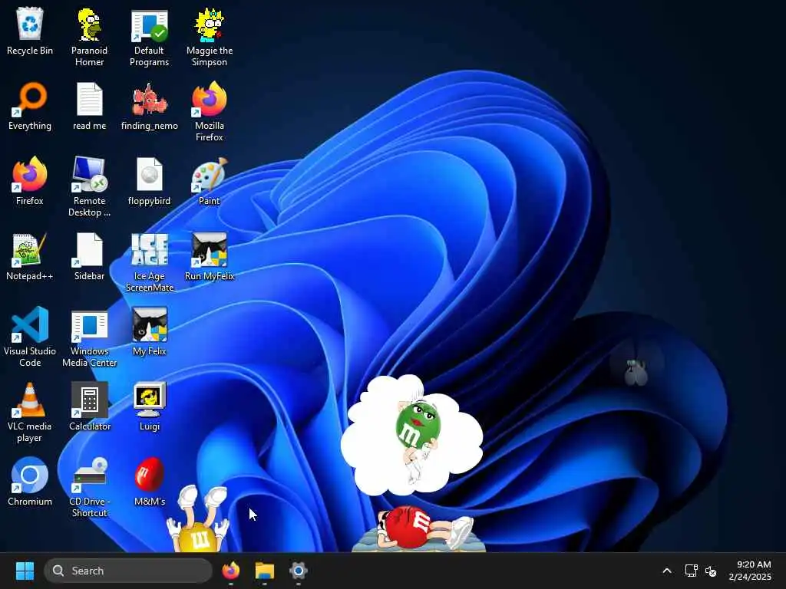Open File Explorer from the taskbar
Image resolution: width=786 pixels, height=589 pixels.
coord(265,571)
